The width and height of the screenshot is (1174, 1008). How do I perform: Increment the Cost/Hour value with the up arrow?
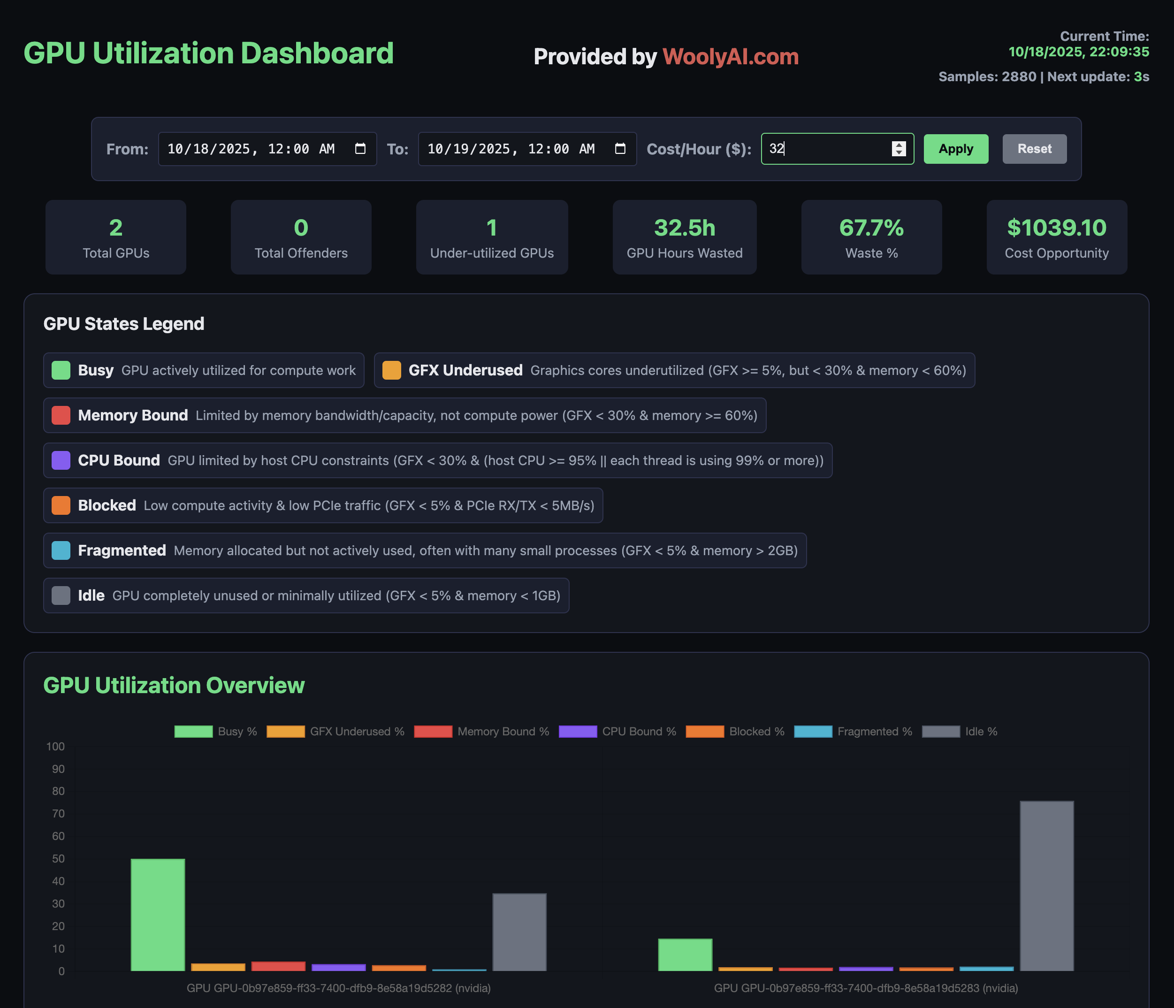900,145
